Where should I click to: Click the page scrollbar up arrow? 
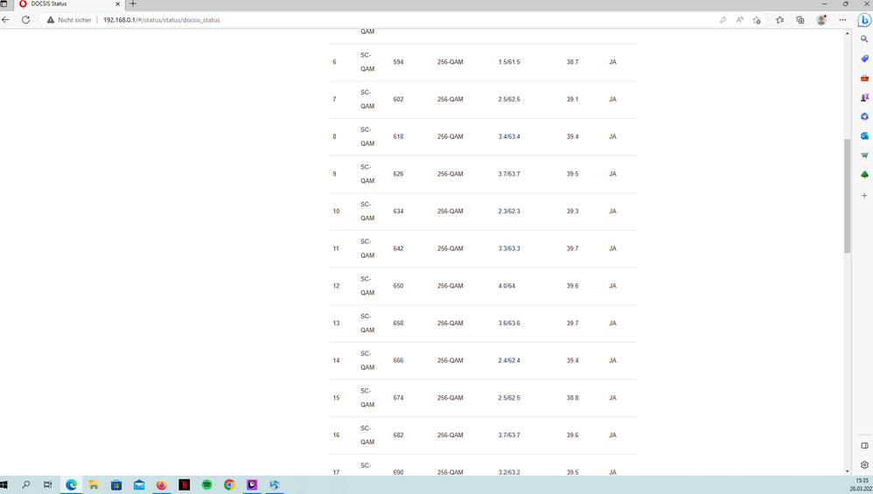pos(848,33)
